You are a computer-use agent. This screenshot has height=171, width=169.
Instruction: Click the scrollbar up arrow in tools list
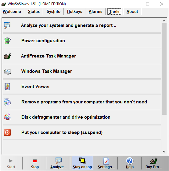164,20
